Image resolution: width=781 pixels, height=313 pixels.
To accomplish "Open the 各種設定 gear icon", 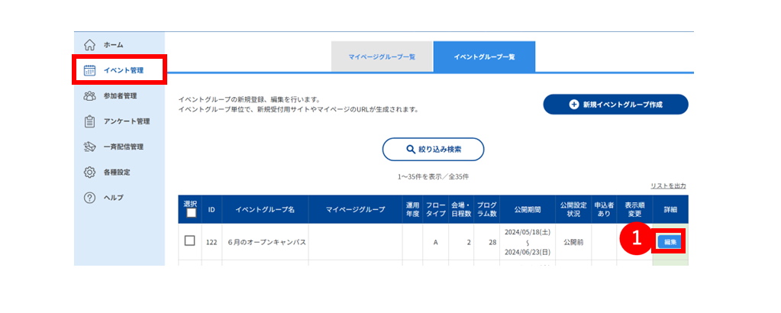I will click(89, 173).
